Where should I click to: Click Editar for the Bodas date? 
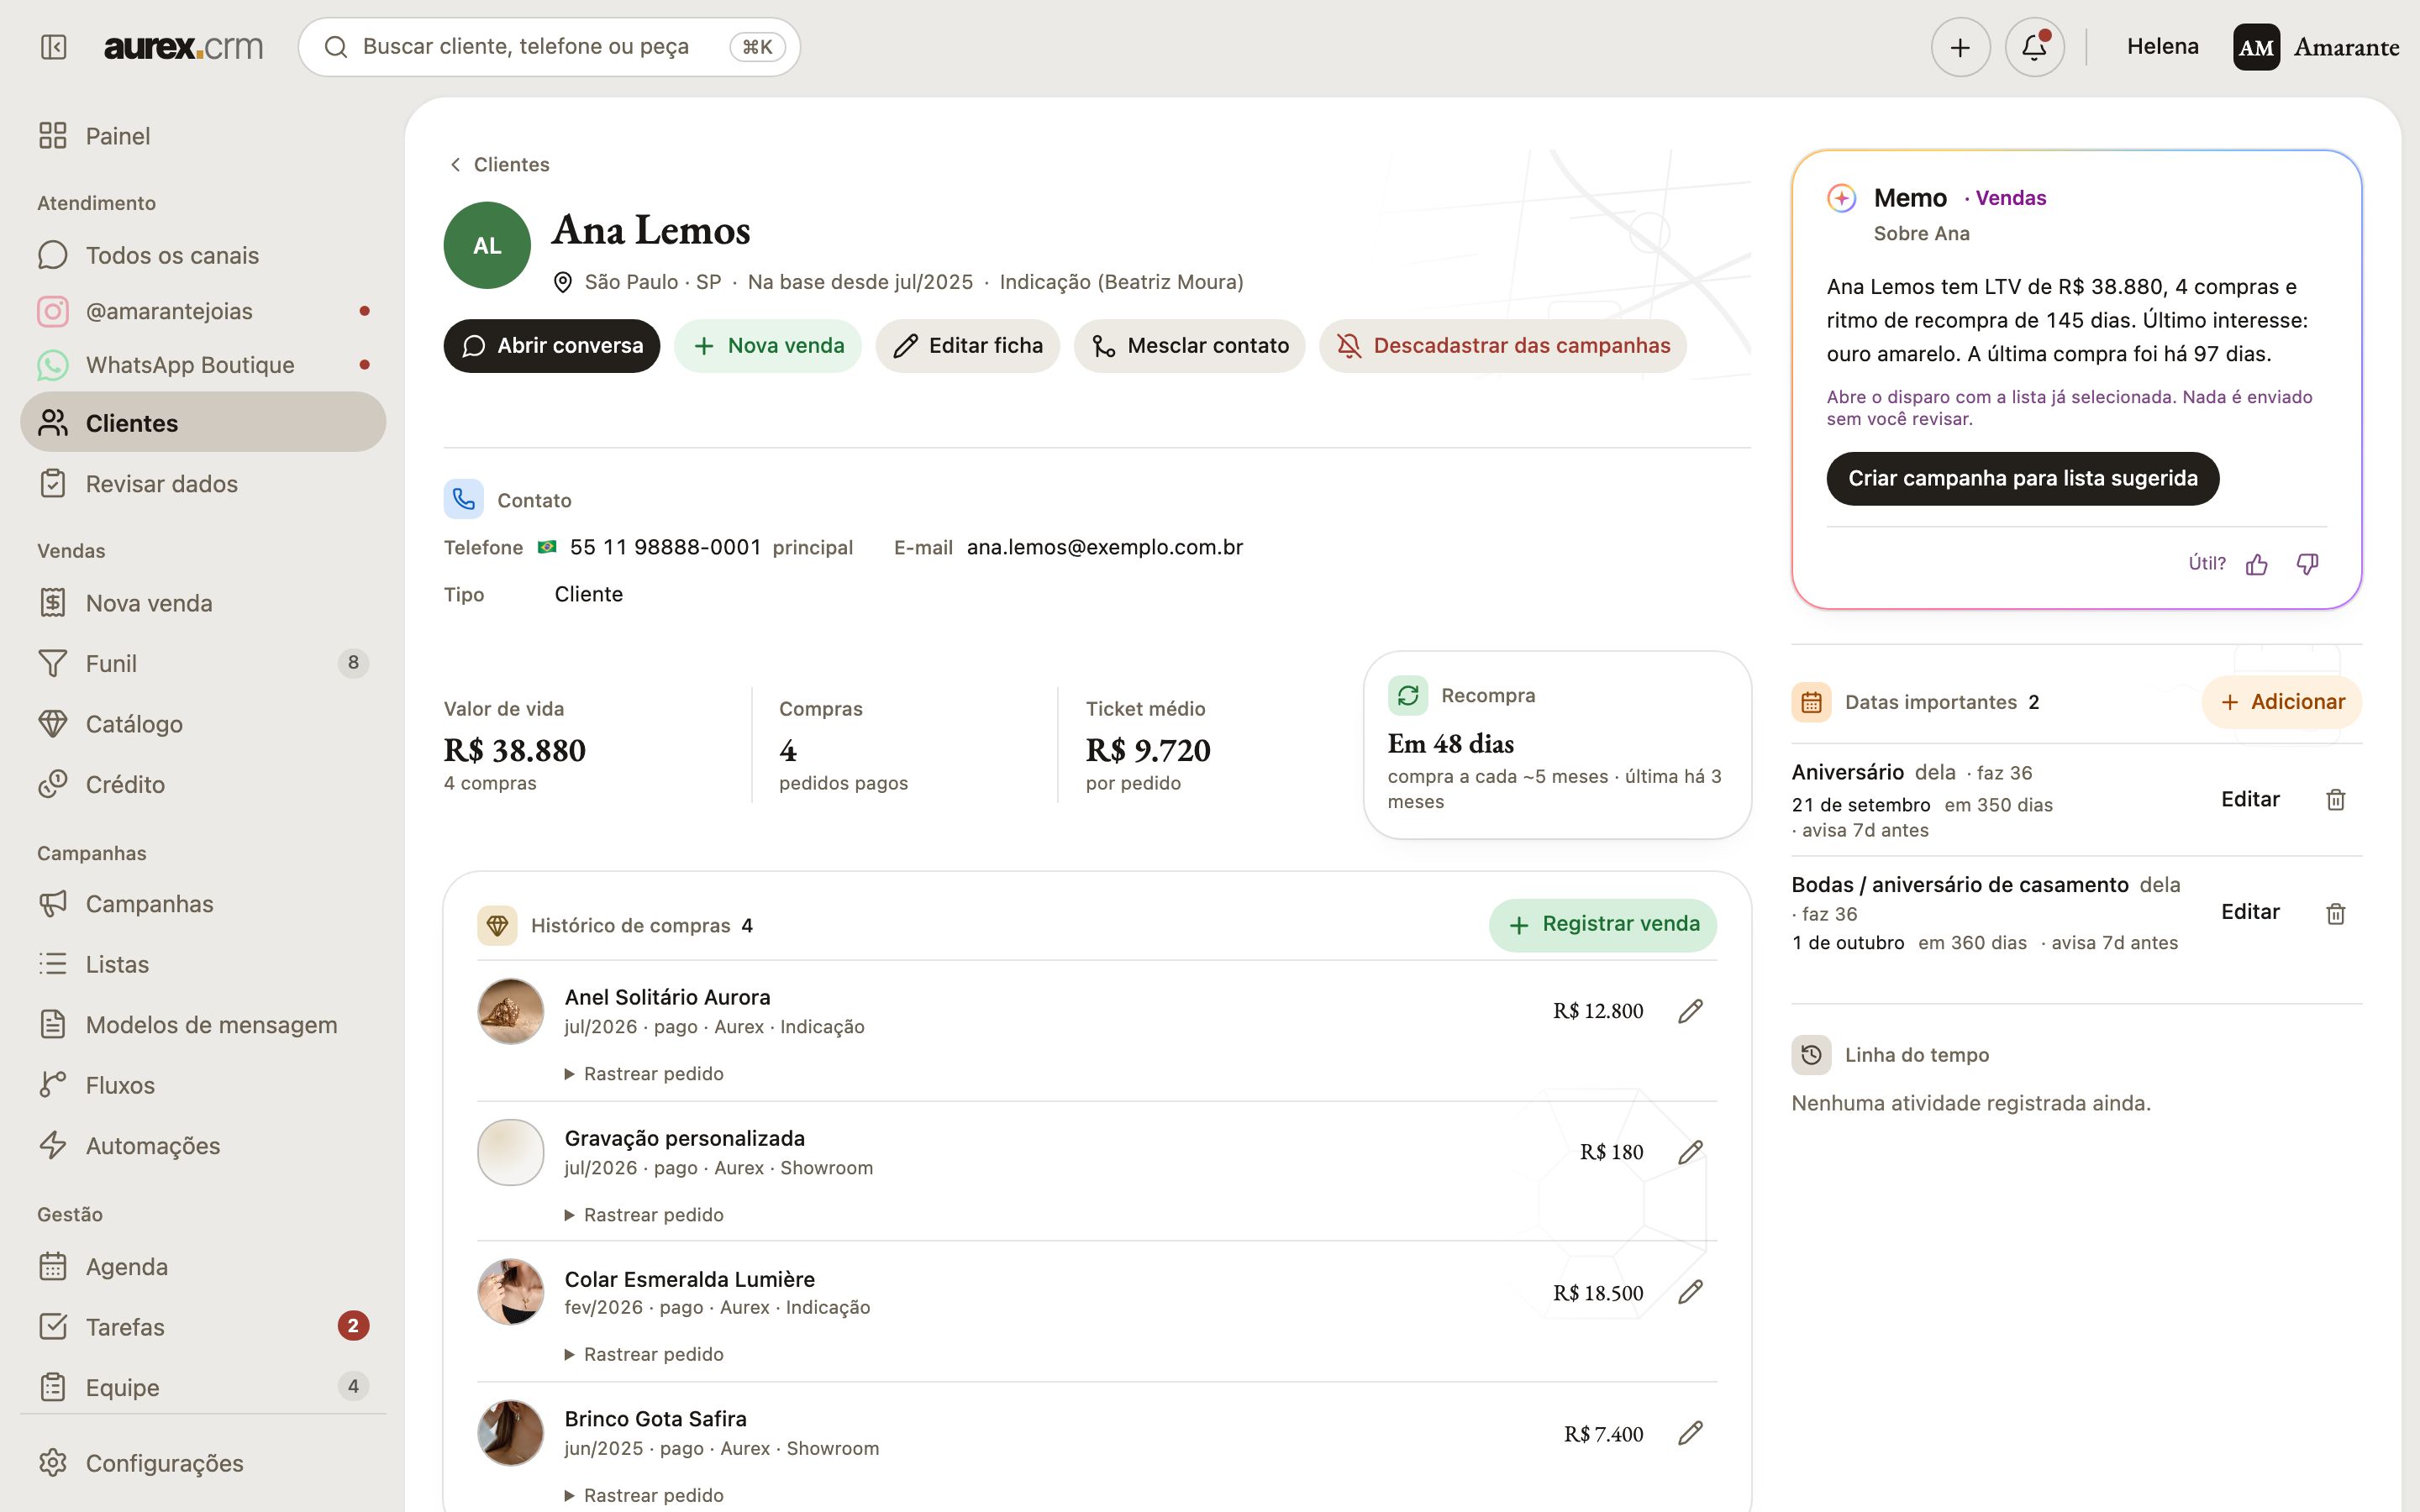[2250, 912]
